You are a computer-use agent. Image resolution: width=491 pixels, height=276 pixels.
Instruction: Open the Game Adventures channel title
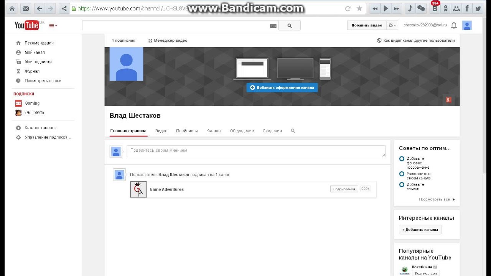click(166, 189)
